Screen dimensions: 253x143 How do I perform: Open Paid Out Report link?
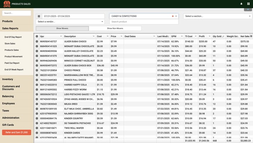(12, 63)
